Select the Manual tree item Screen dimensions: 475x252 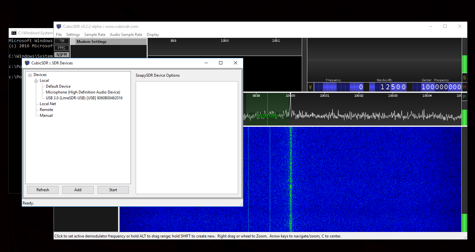tap(46, 115)
